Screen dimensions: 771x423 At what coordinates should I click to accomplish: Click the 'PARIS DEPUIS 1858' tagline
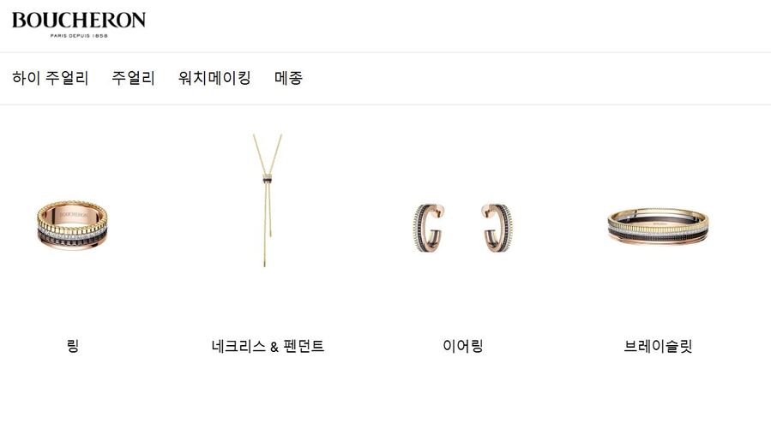79,36
